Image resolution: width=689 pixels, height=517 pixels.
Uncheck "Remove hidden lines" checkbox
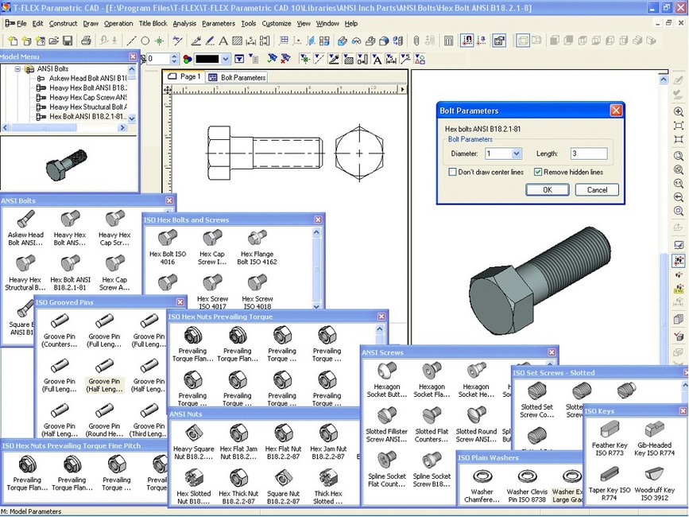(x=538, y=172)
